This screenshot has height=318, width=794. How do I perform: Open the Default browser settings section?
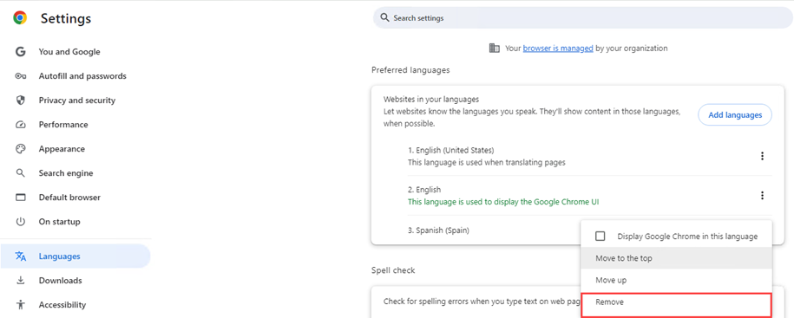point(69,198)
